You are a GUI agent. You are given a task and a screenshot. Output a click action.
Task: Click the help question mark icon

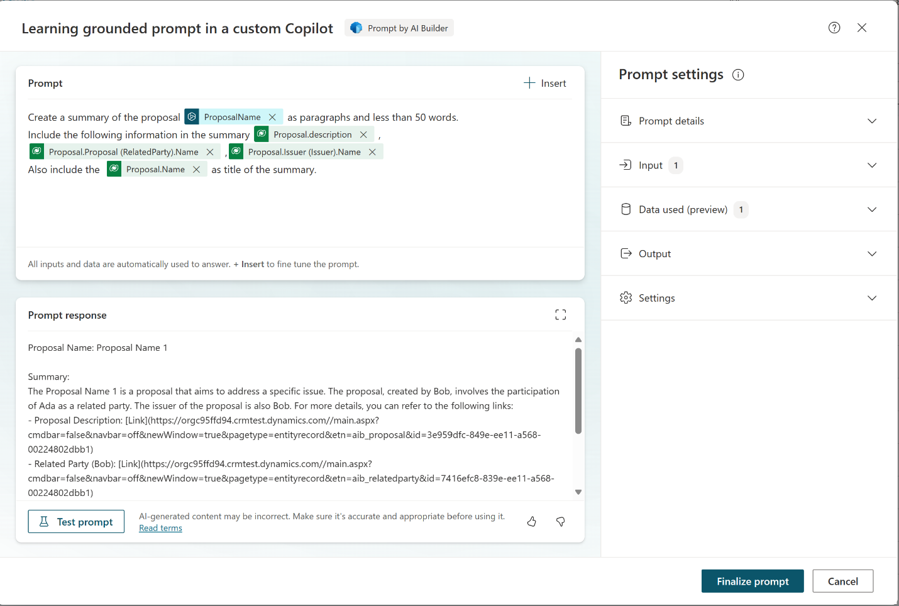click(x=834, y=28)
